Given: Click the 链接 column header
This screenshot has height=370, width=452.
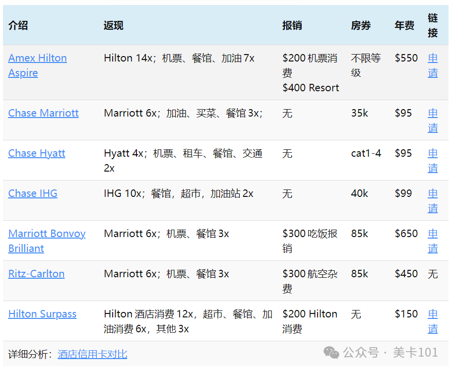Looking at the screenshot, I should [x=433, y=25].
